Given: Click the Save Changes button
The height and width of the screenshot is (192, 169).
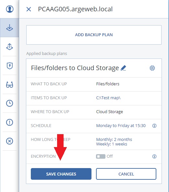Looking at the screenshot, I should [x=61, y=174].
